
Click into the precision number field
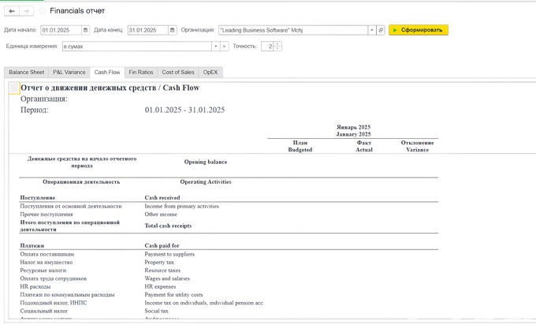click(267, 47)
